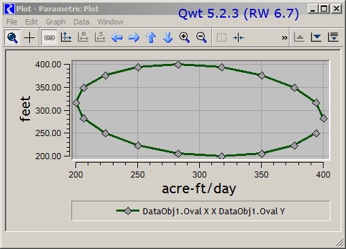346x249 pixels.
Task: Toggle the link axes chain button
Action: pyautogui.click(x=49, y=37)
